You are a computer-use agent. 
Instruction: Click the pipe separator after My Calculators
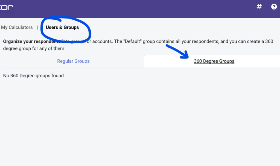tap(38, 27)
